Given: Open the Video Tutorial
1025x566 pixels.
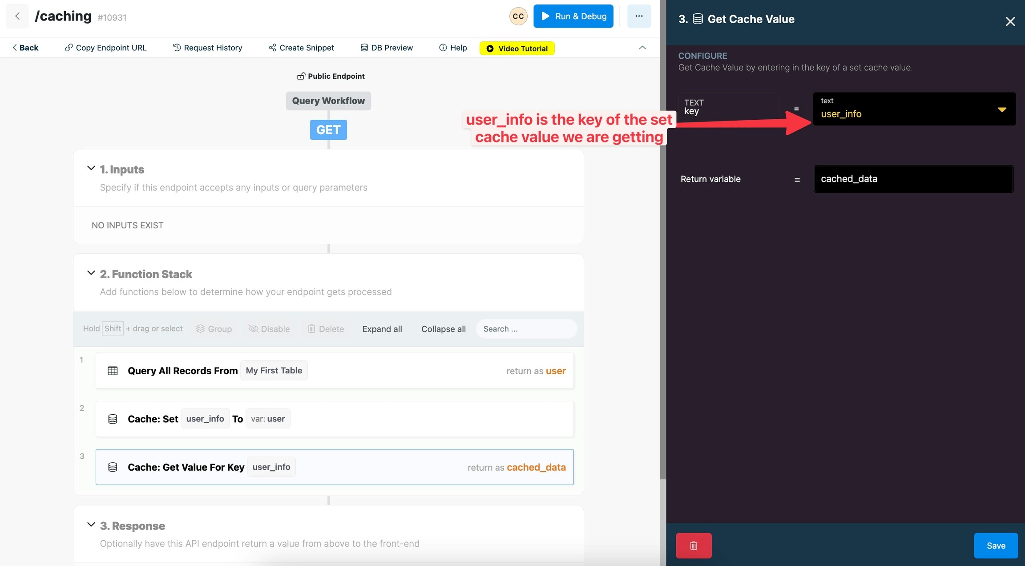Looking at the screenshot, I should click(x=517, y=48).
